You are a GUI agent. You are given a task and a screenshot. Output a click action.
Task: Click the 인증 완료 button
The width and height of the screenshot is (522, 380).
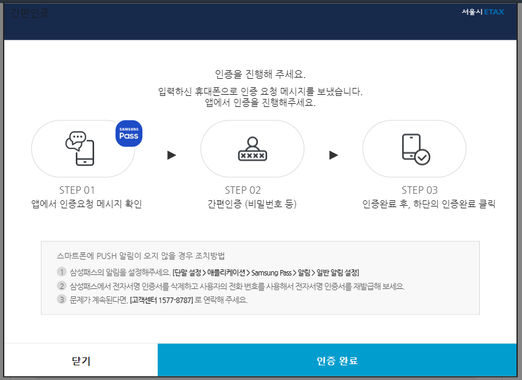click(337, 360)
